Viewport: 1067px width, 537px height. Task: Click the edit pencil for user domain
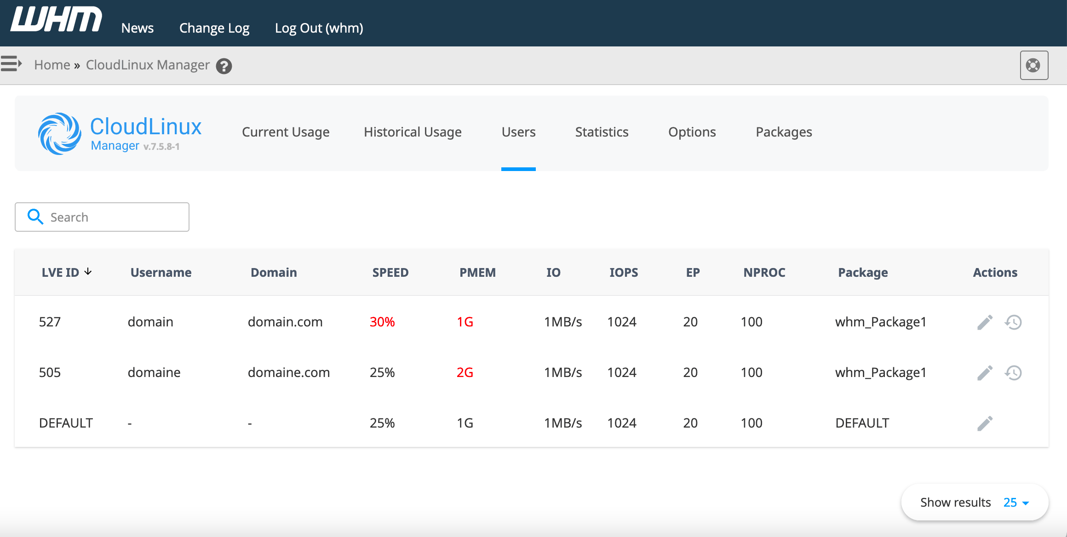985,322
